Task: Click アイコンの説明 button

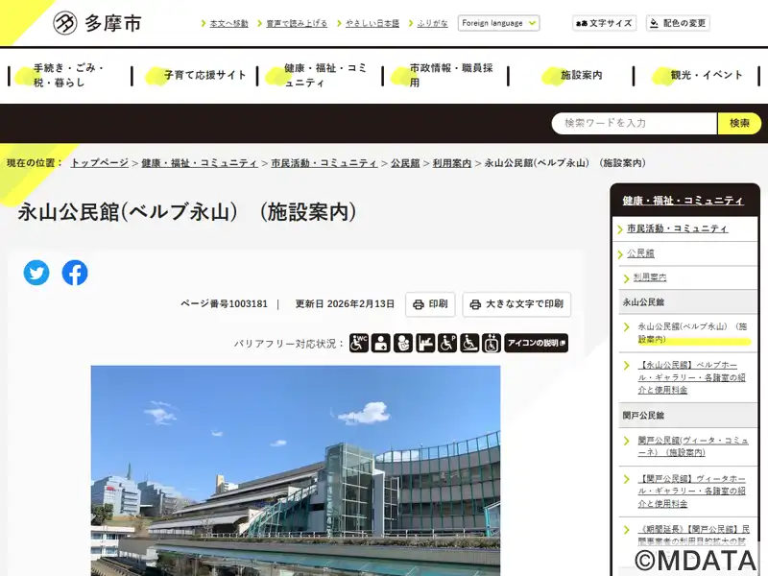Action: pyautogui.click(x=536, y=343)
